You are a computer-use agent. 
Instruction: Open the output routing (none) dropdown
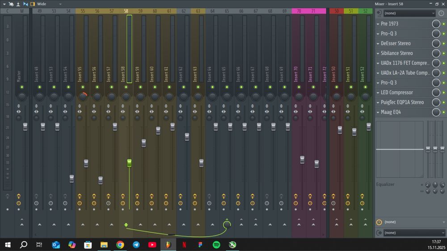coord(414,233)
